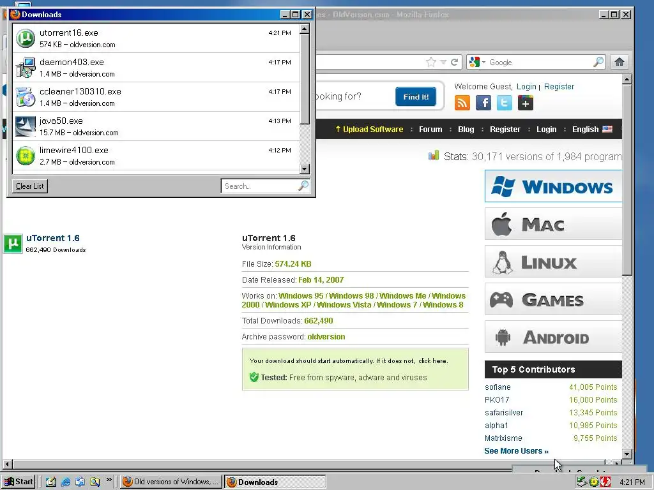Click the Google search magnifier icon
This screenshot has height=490, width=654.
[598, 62]
